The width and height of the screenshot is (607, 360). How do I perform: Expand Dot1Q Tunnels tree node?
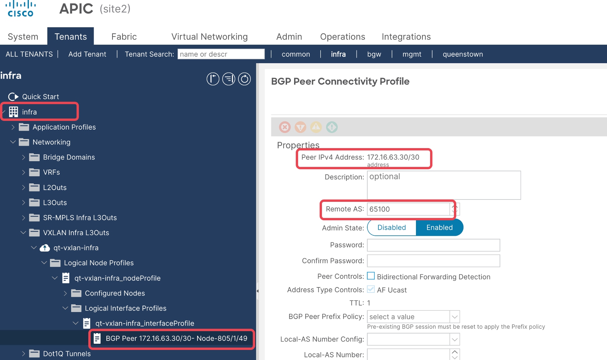[x=23, y=354]
